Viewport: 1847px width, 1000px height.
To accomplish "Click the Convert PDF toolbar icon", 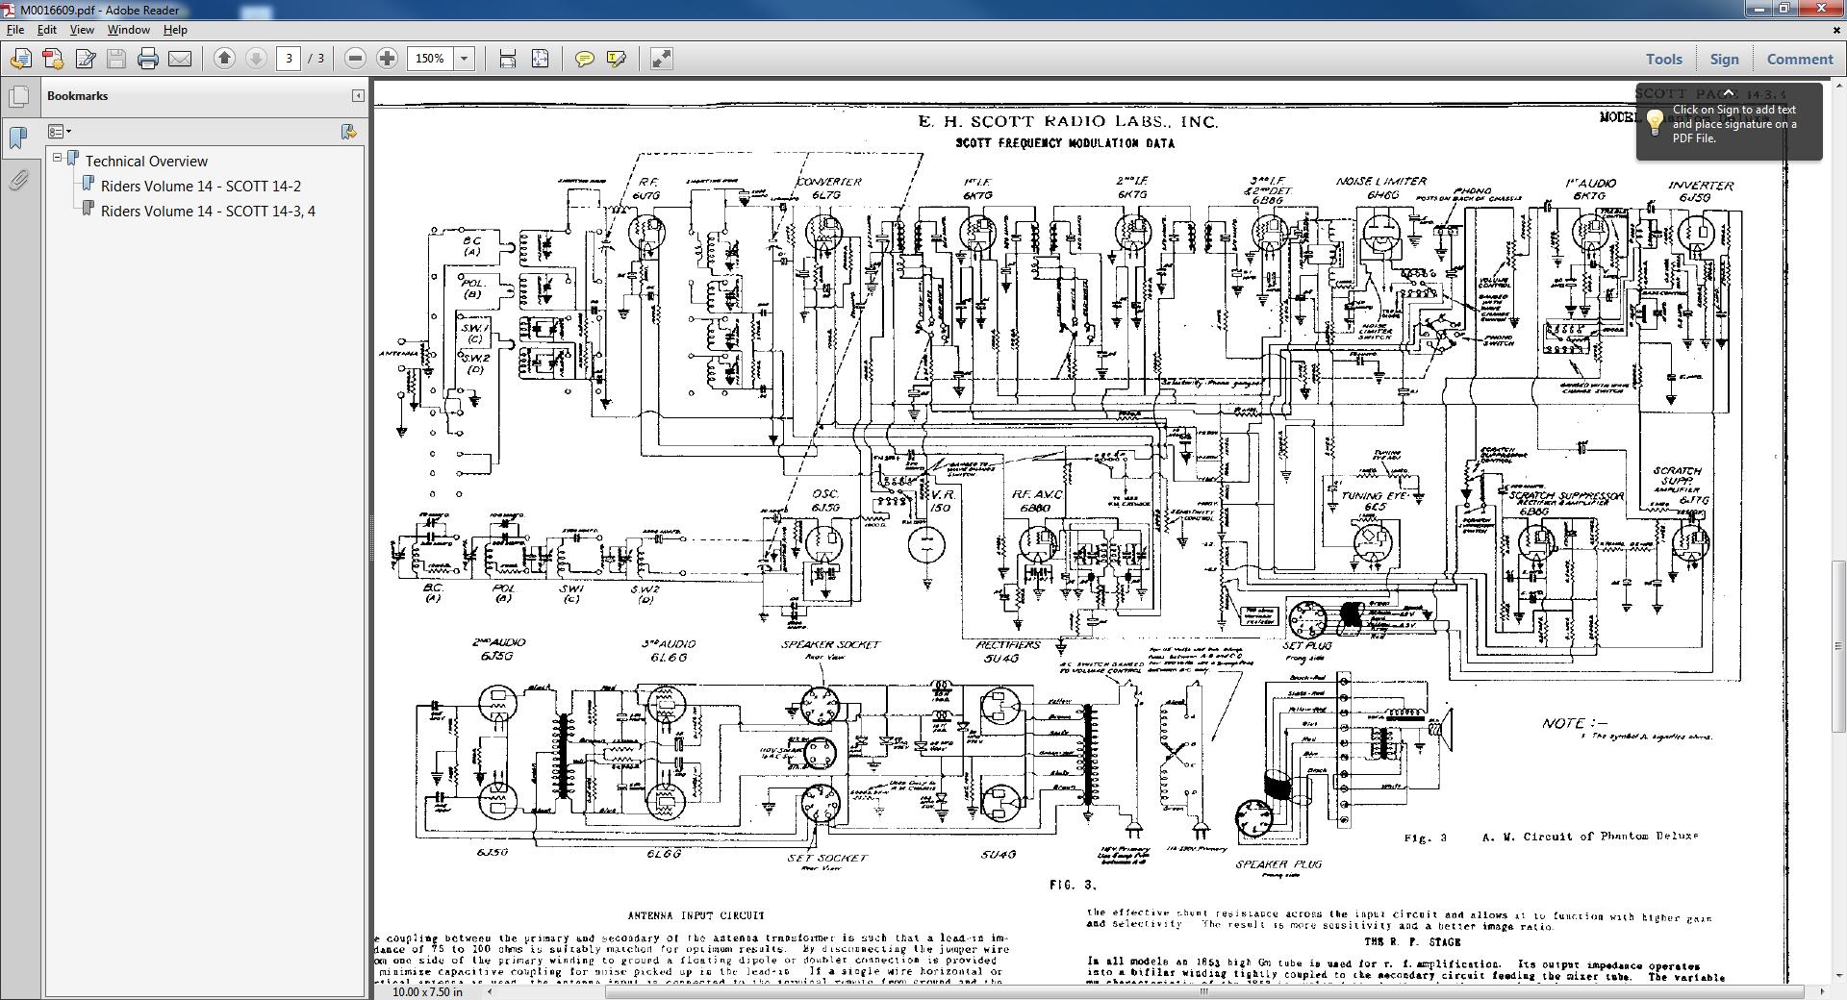I will click(53, 59).
